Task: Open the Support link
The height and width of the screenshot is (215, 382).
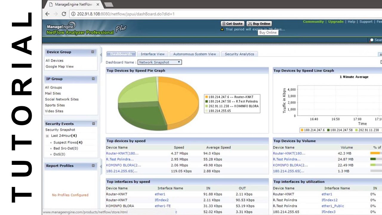Action: (x=366, y=21)
